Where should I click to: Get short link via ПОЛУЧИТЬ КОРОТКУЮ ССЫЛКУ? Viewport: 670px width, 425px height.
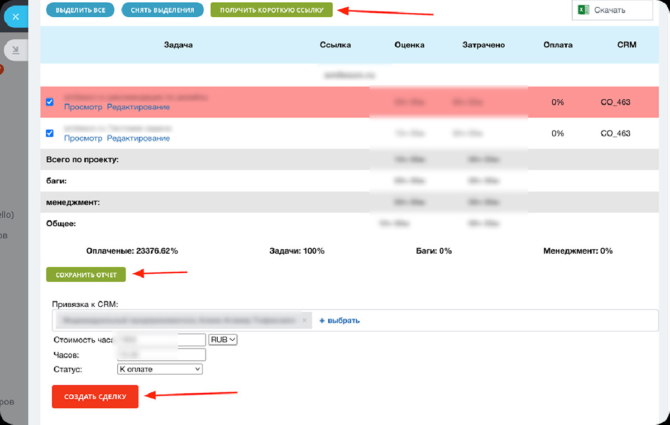click(x=271, y=10)
